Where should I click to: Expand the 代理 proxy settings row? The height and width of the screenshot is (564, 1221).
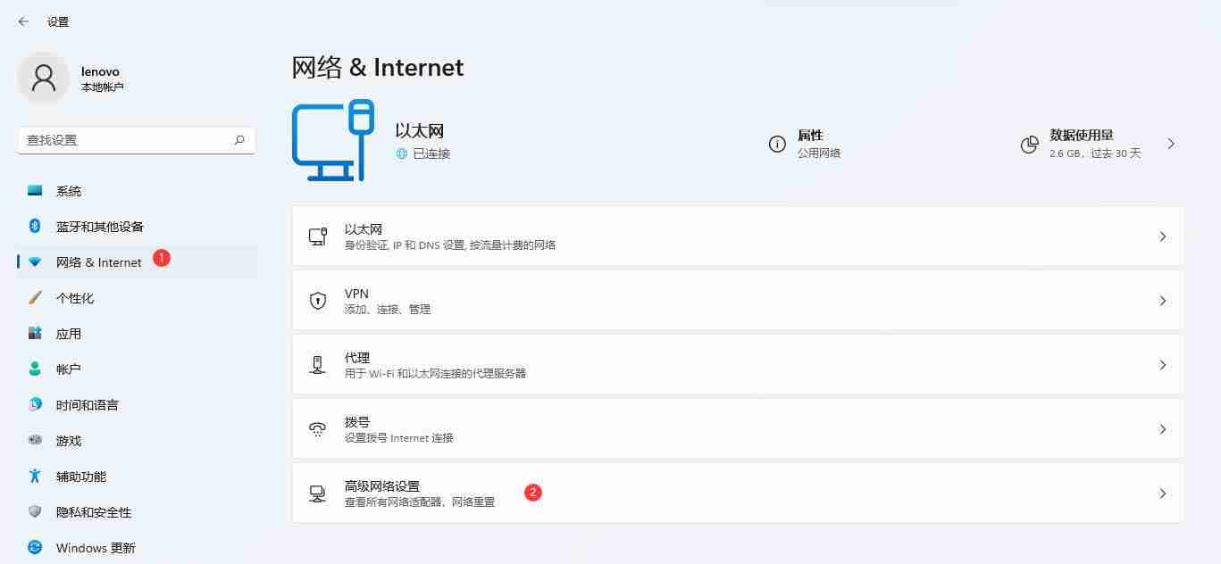tap(737, 364)
